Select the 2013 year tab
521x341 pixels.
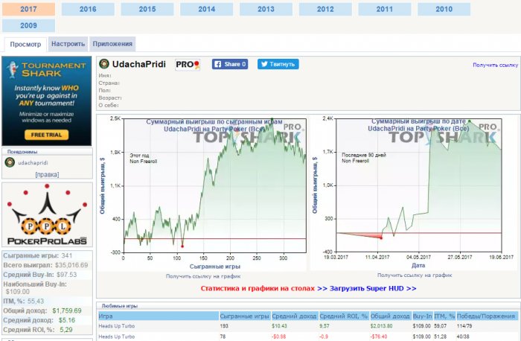[x=266, y=9]
